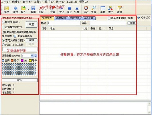Click the 空闲 blue legend swatch
Image resolution: width=152 pixels, height=115 pixels.
pos(3,60)
